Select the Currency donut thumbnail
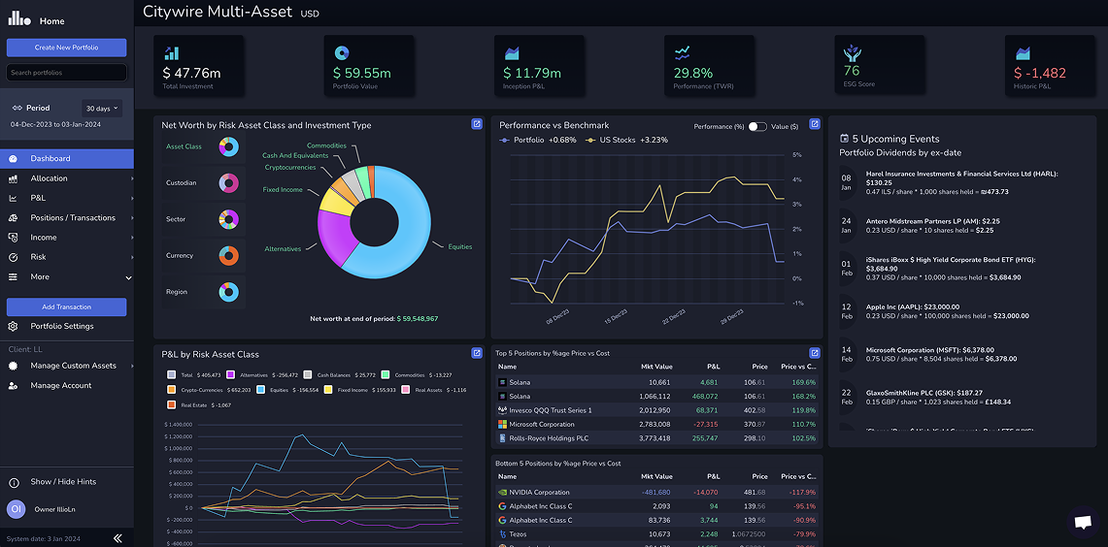This screenshot has width=1108, height=547. (x=228, y=255)
